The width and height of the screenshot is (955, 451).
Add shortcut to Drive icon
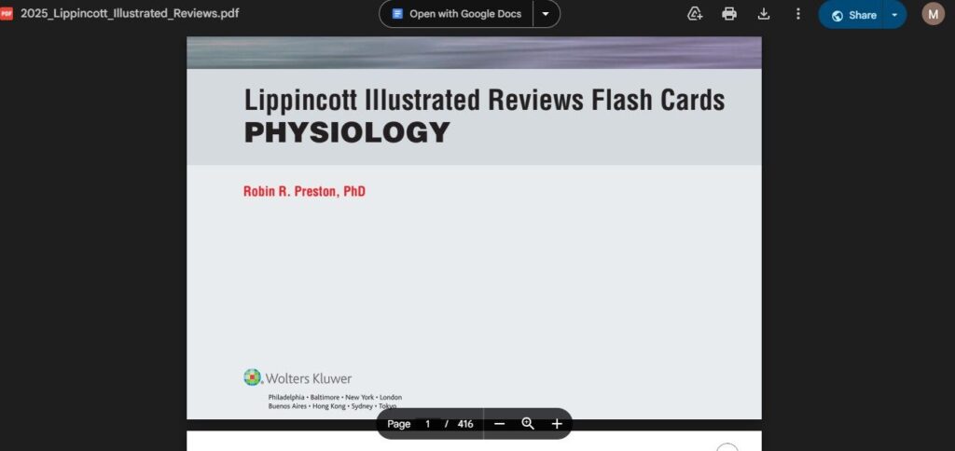[695, 14]
